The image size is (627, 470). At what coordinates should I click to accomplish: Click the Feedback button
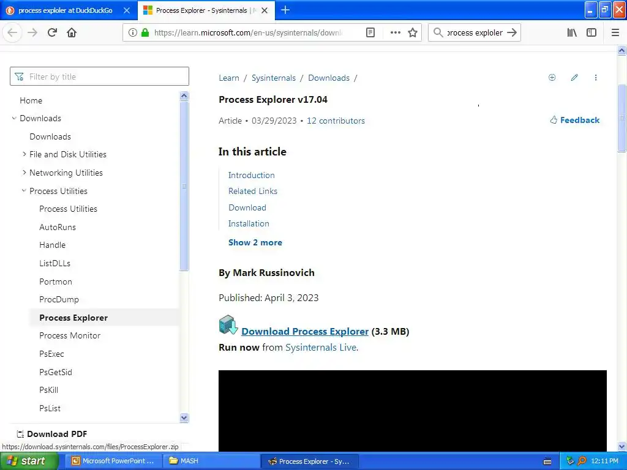(x=574, y=120)
